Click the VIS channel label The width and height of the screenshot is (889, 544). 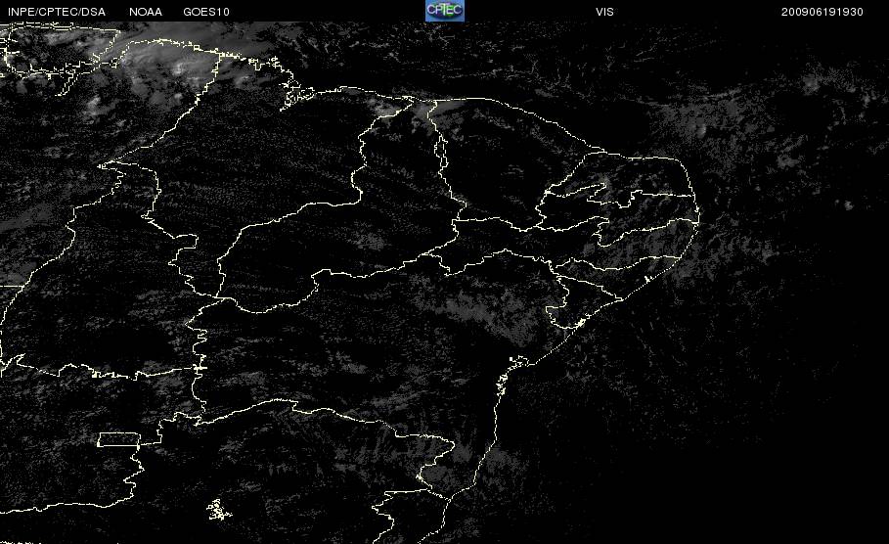[604, 12]
